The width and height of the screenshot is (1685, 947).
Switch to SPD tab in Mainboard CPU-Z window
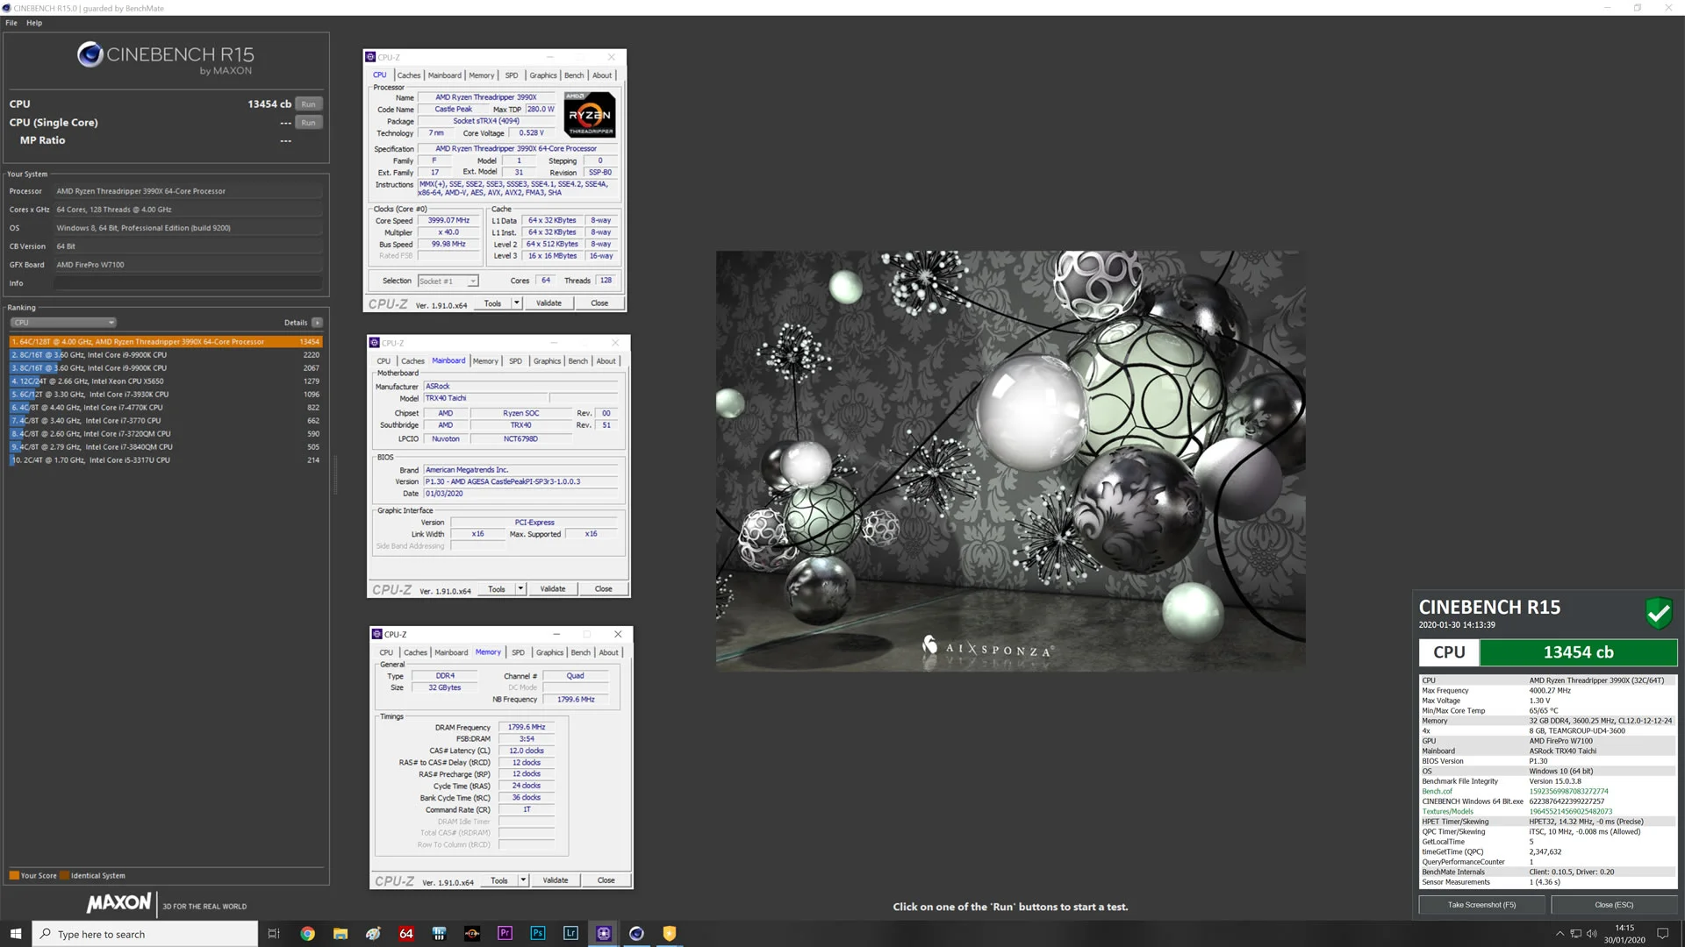pos(515,361)
